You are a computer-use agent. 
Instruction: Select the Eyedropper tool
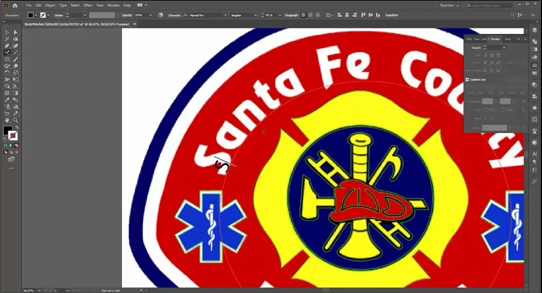coord(7,99)
